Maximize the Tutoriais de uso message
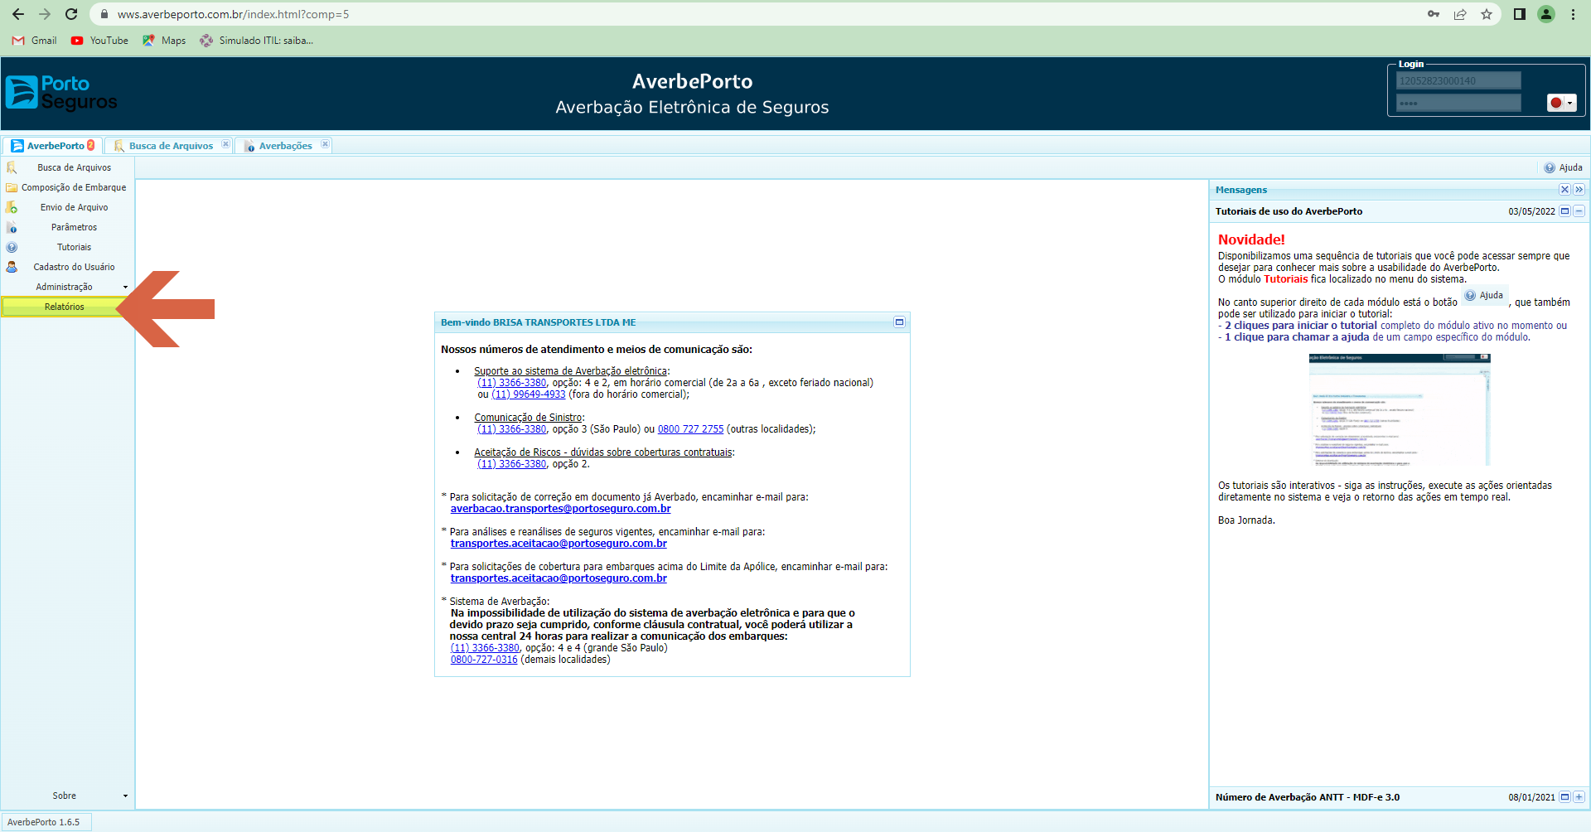Viewport: 1591px width, 832px height. 1564,211
